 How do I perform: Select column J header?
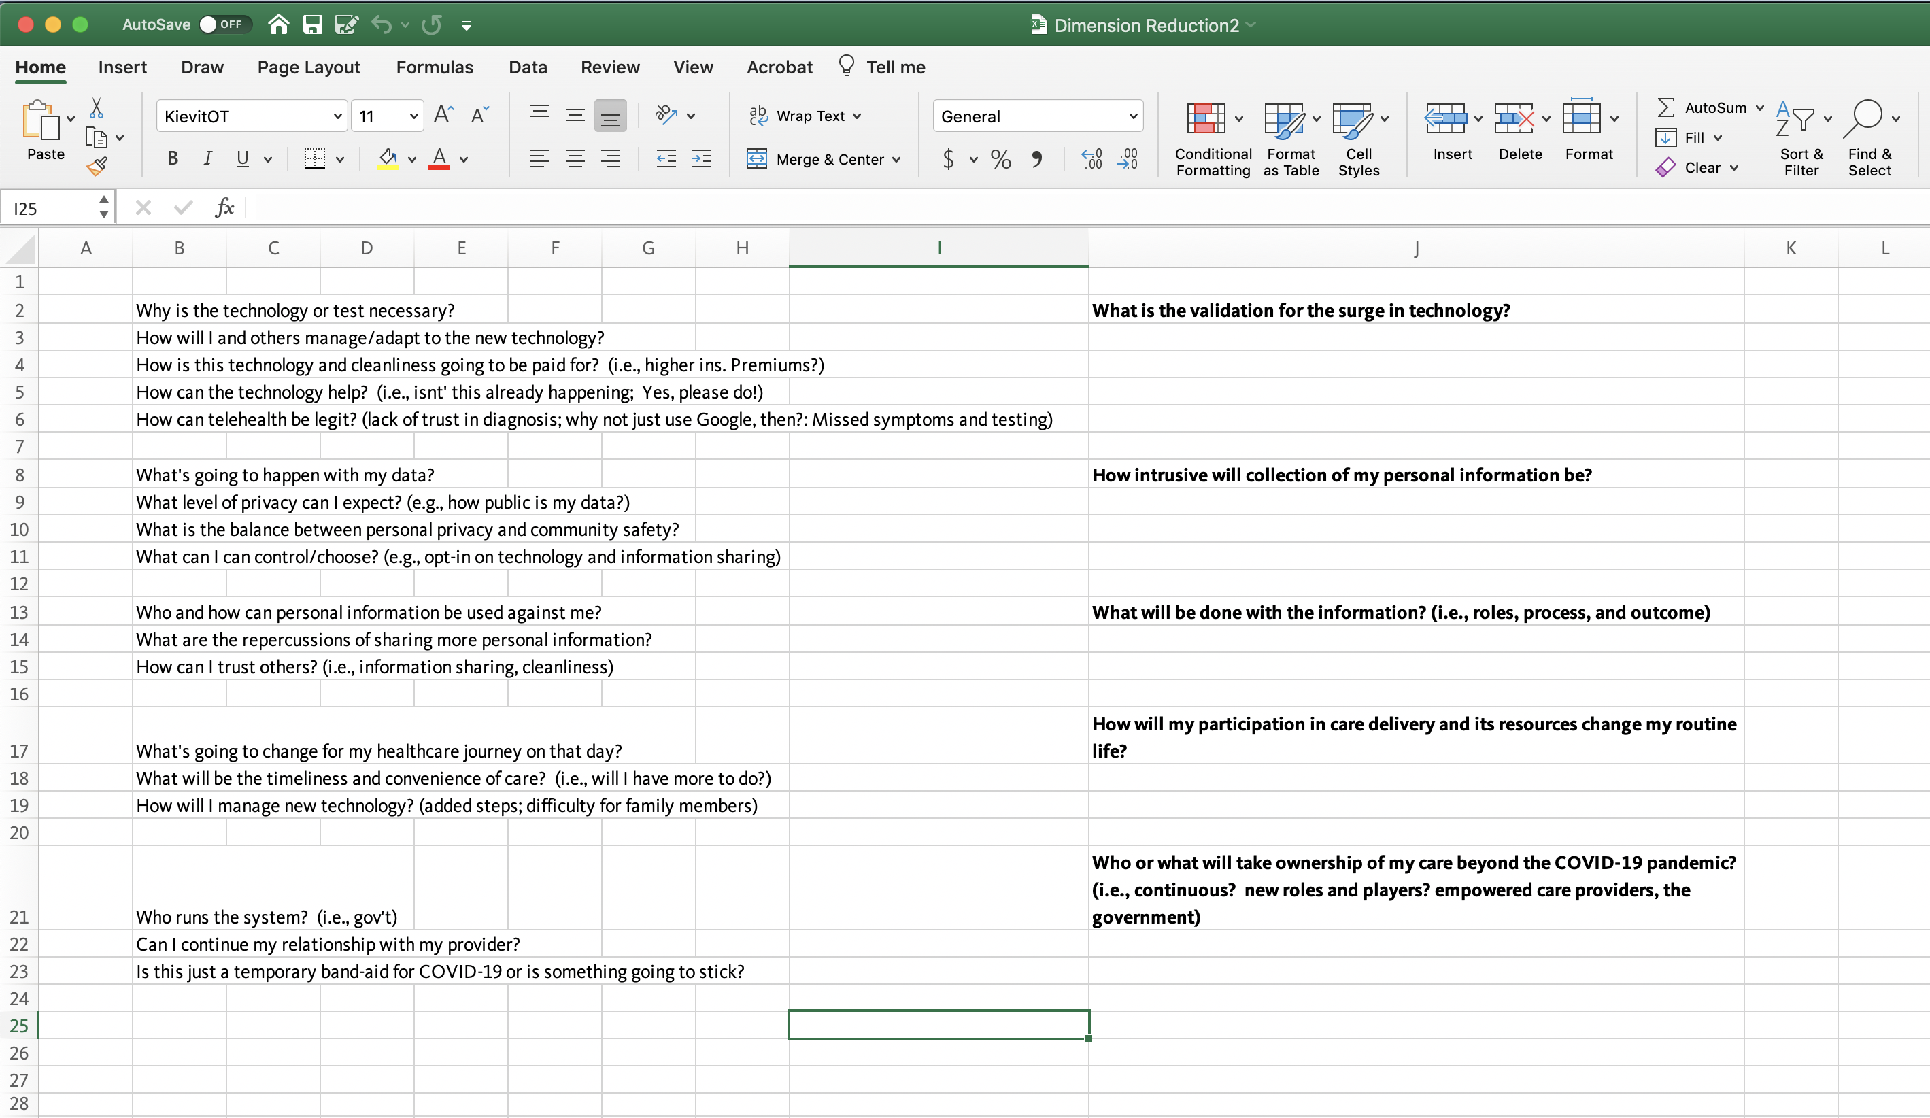point(1416,248)
